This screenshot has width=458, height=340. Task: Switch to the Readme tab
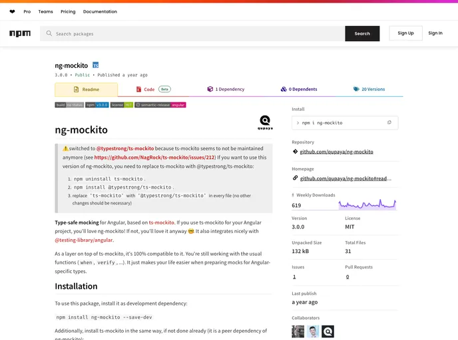point(86,90)
